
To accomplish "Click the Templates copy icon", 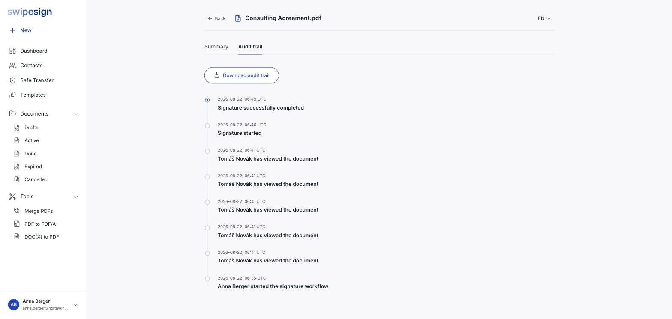I will tap(12, 95).
